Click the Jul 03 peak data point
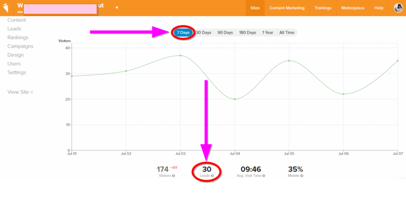This screenshot has height=198, width=406. coord(180,55)
